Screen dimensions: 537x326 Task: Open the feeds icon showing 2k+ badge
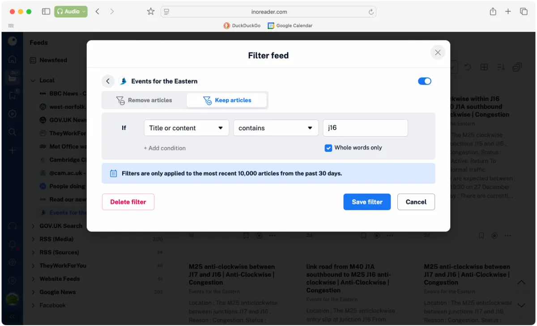click(x=12, y=77)
